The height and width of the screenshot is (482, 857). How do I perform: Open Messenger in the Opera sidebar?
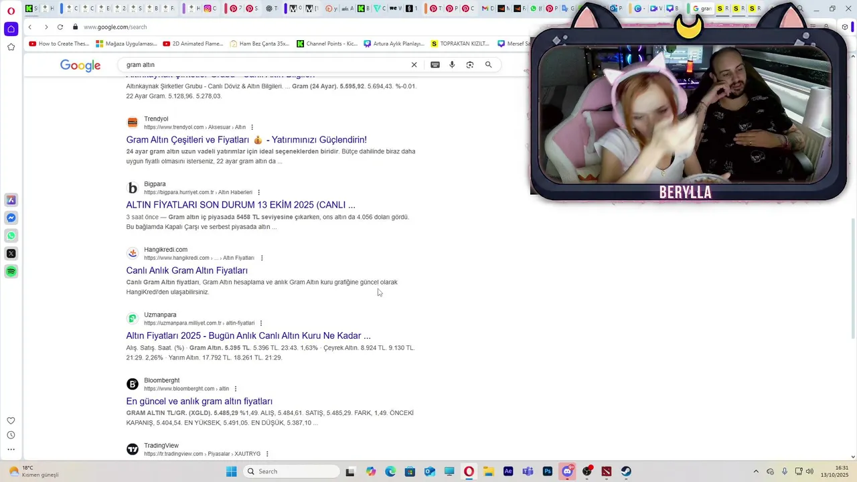pos(11,218)
